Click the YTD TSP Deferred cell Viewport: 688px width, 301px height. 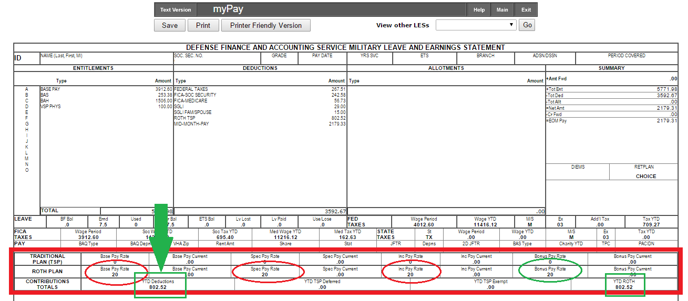[322, 284]
